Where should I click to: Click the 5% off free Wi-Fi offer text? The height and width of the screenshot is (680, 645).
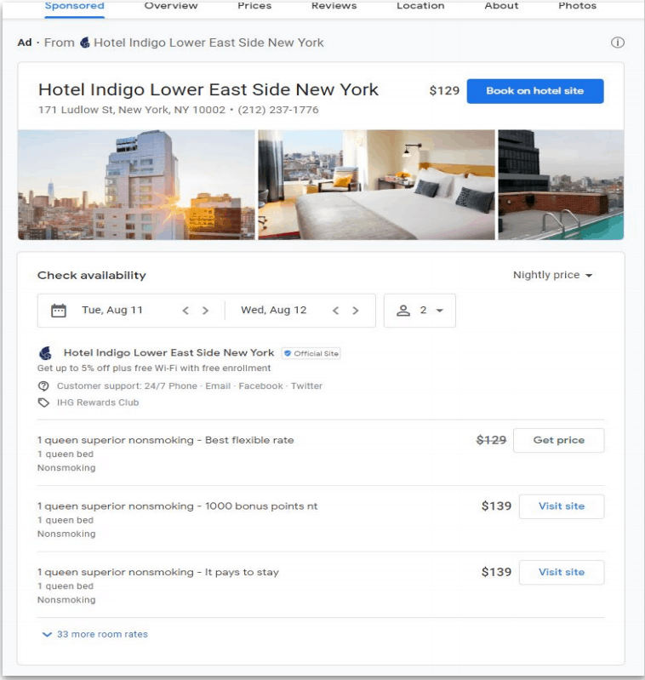click(154, 368)
